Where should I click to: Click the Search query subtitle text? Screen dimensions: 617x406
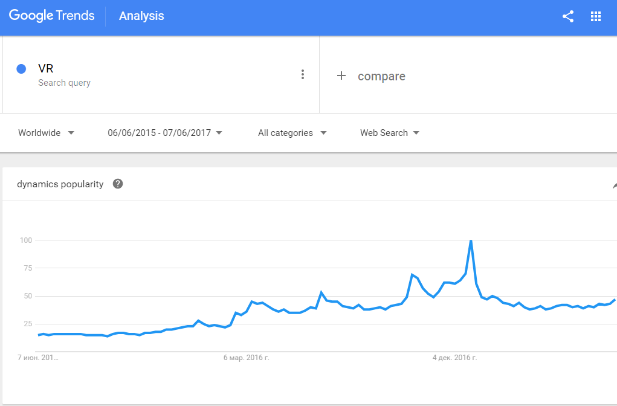pos(64,83)
